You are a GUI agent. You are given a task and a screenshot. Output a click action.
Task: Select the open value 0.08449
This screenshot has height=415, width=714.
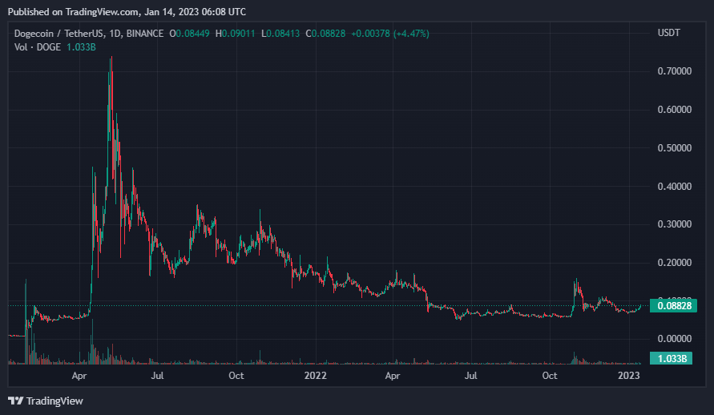click(192, 34)
